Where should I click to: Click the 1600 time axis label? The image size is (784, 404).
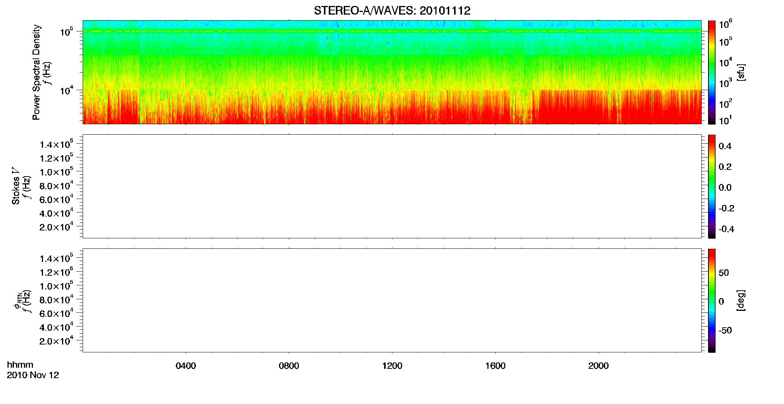click(495, 366)
